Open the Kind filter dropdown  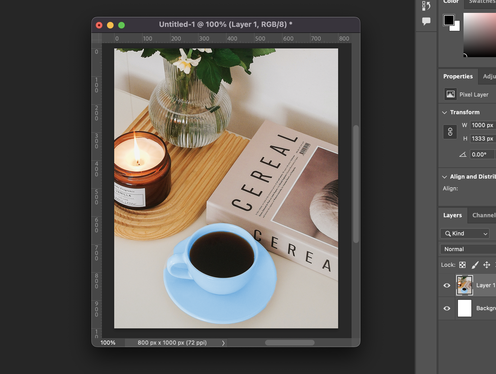[465, 233]
